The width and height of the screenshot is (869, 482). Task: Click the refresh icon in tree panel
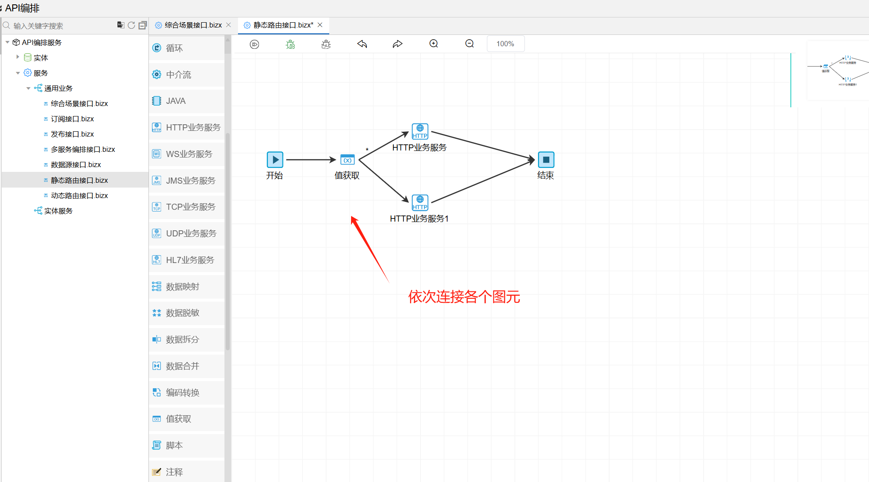pyautogui.click(x=131, y=25)
